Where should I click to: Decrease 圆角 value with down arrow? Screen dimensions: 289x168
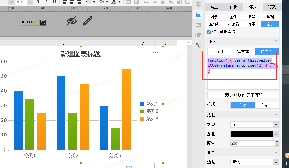click(x=277, y=145)
